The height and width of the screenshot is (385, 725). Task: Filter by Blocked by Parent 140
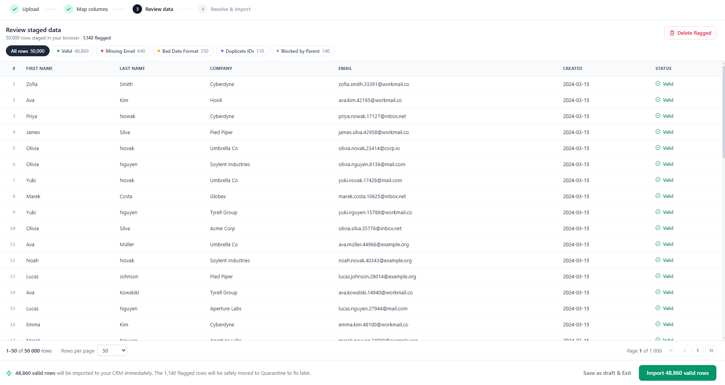[x=303, y=51]
